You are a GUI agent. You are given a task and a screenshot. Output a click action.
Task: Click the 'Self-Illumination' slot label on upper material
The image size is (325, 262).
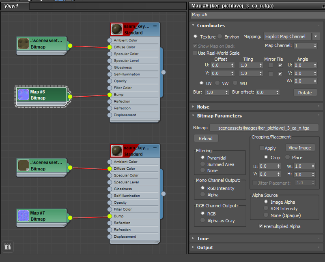coord(127,74)
